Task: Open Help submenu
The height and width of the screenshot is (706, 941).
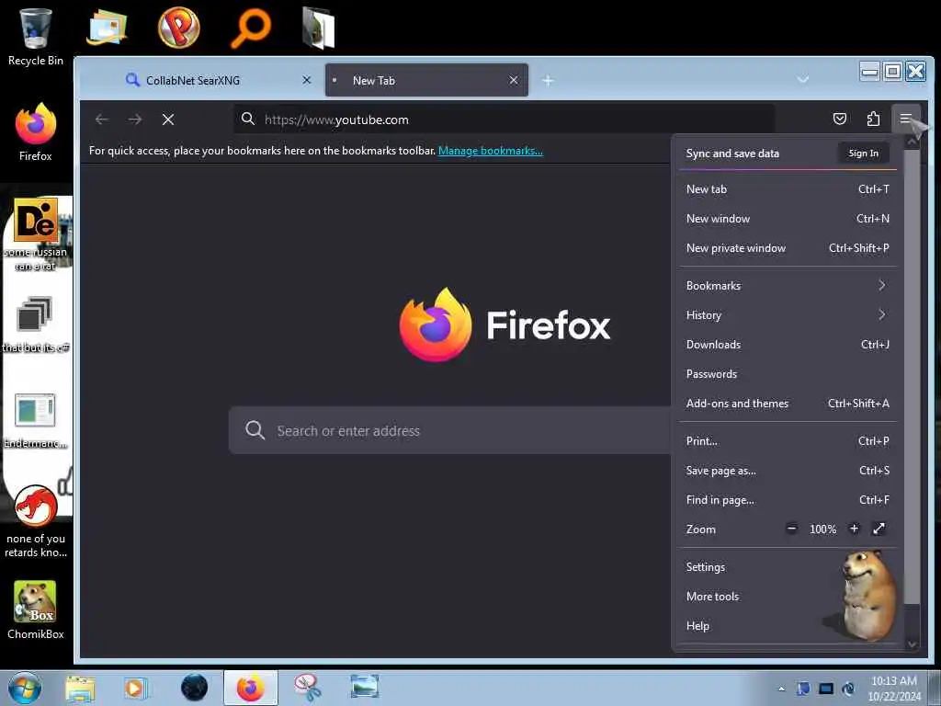Action: (x=788, y=625)
